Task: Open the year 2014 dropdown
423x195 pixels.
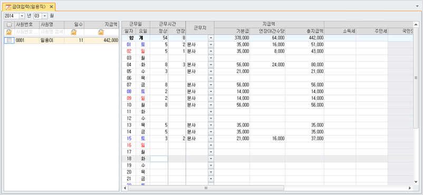Action: click(22, 16)
